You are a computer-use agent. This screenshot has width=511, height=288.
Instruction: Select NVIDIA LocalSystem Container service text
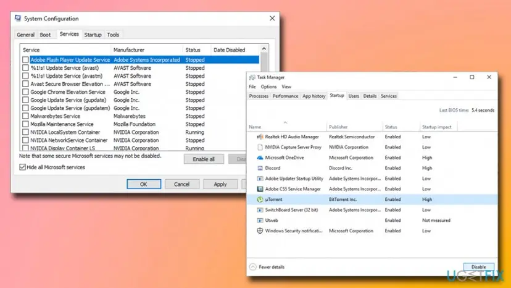(65, 132)
